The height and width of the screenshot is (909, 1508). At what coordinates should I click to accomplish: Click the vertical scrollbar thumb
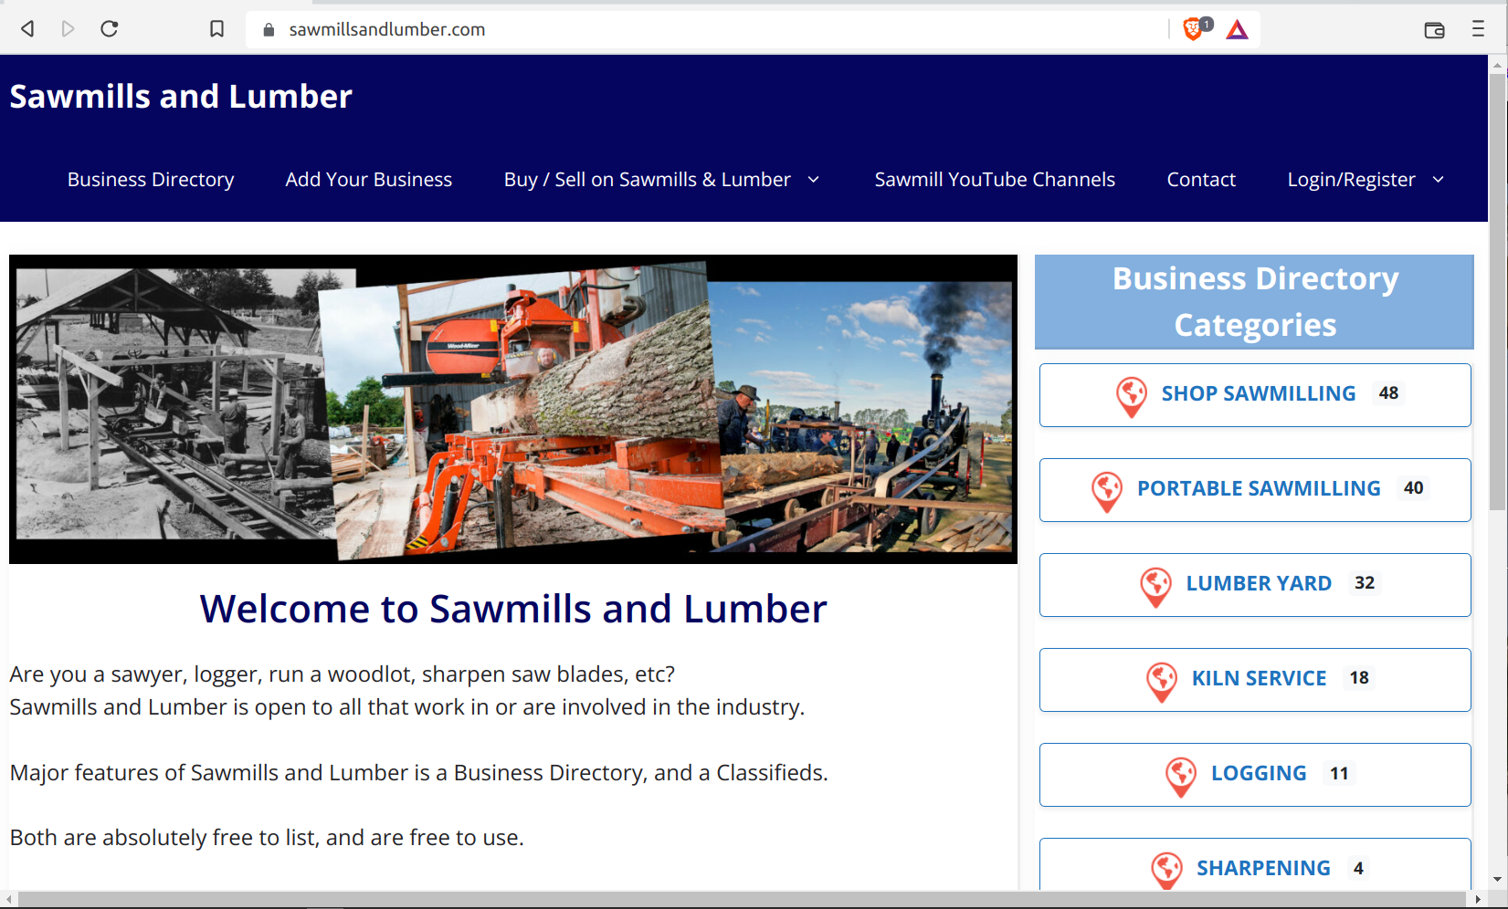pyautogui.click(x=1497, y=292)
